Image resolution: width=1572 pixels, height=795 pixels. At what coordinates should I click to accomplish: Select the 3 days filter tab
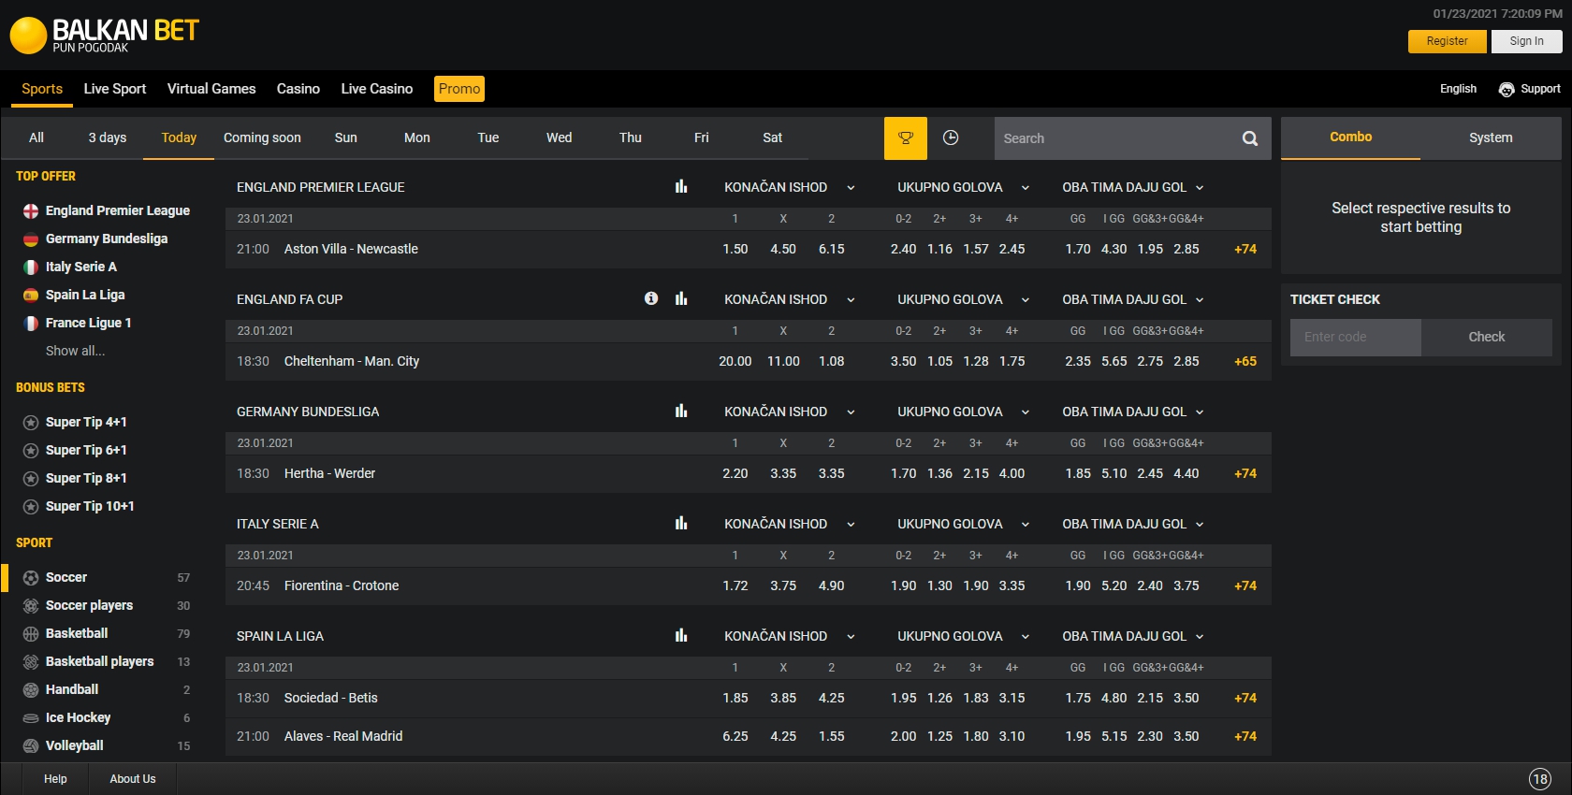coord(108,137)
